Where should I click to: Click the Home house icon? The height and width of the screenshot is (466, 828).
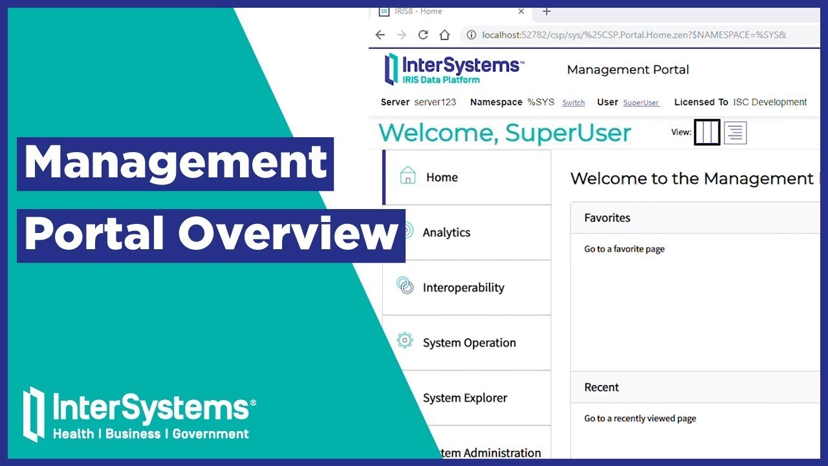point(408,175)
